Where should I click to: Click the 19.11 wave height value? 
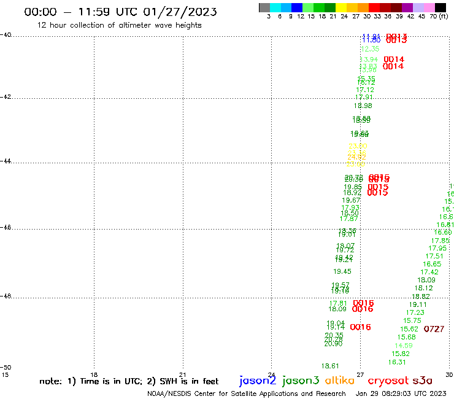pyautogui.click(x=418, y=304)
